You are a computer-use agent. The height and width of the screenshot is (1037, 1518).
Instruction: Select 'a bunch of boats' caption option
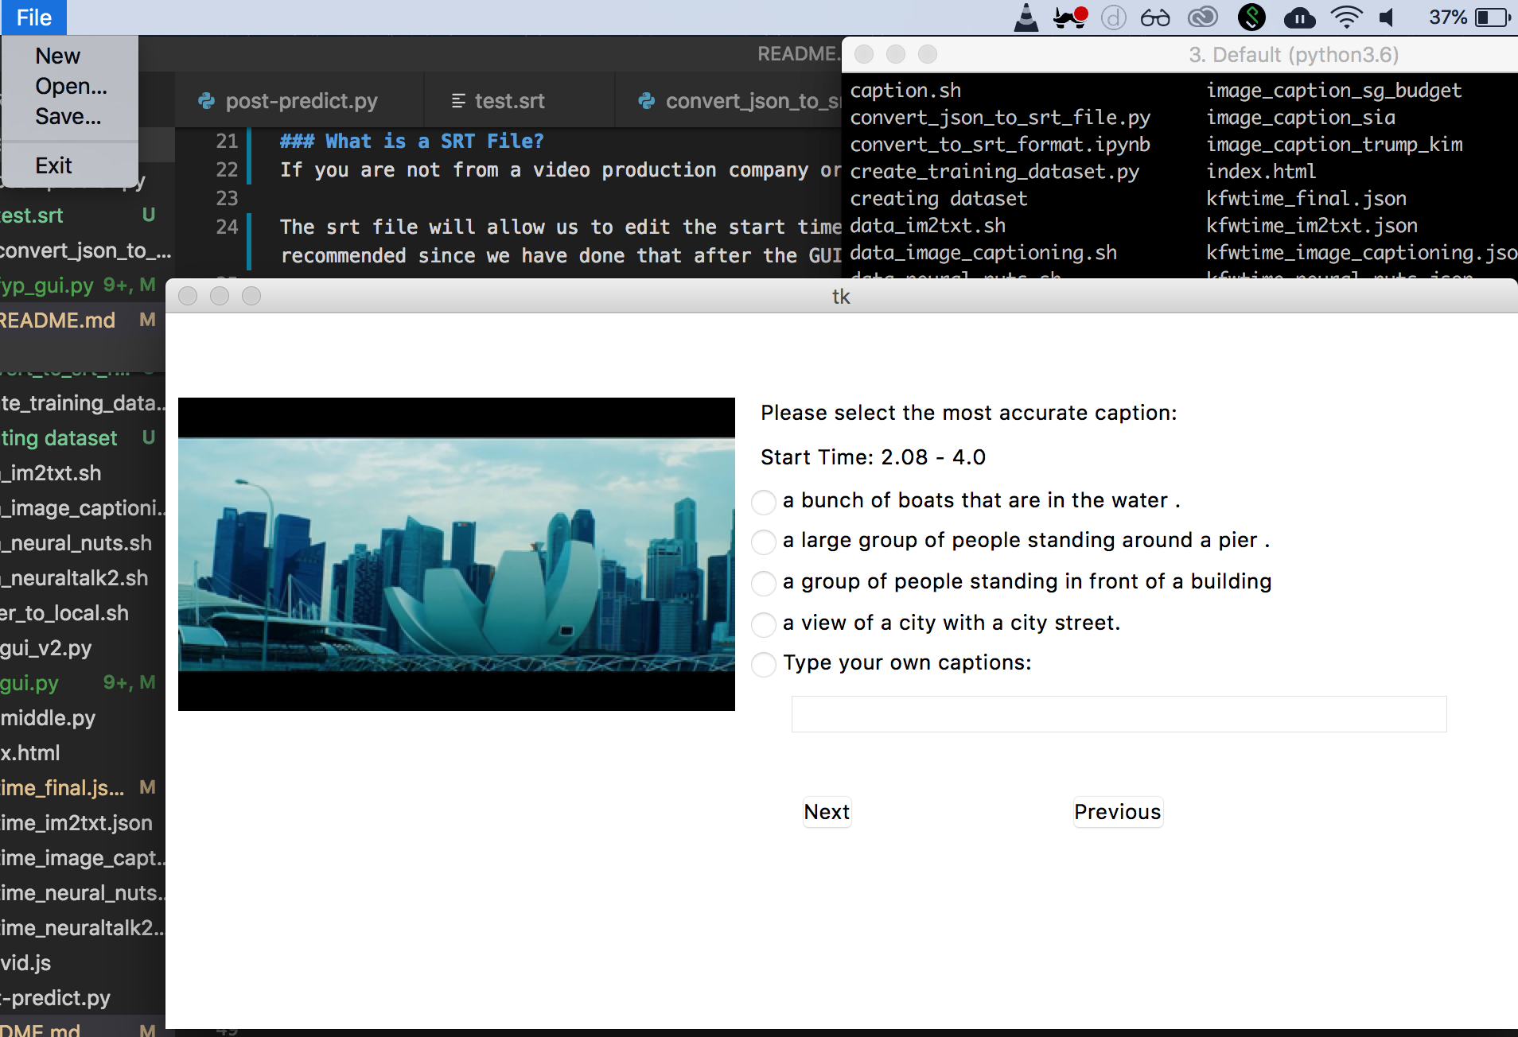[764, 502]
